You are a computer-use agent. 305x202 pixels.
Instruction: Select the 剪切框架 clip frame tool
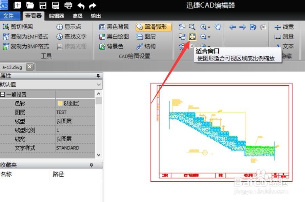(x=18, y=27)
